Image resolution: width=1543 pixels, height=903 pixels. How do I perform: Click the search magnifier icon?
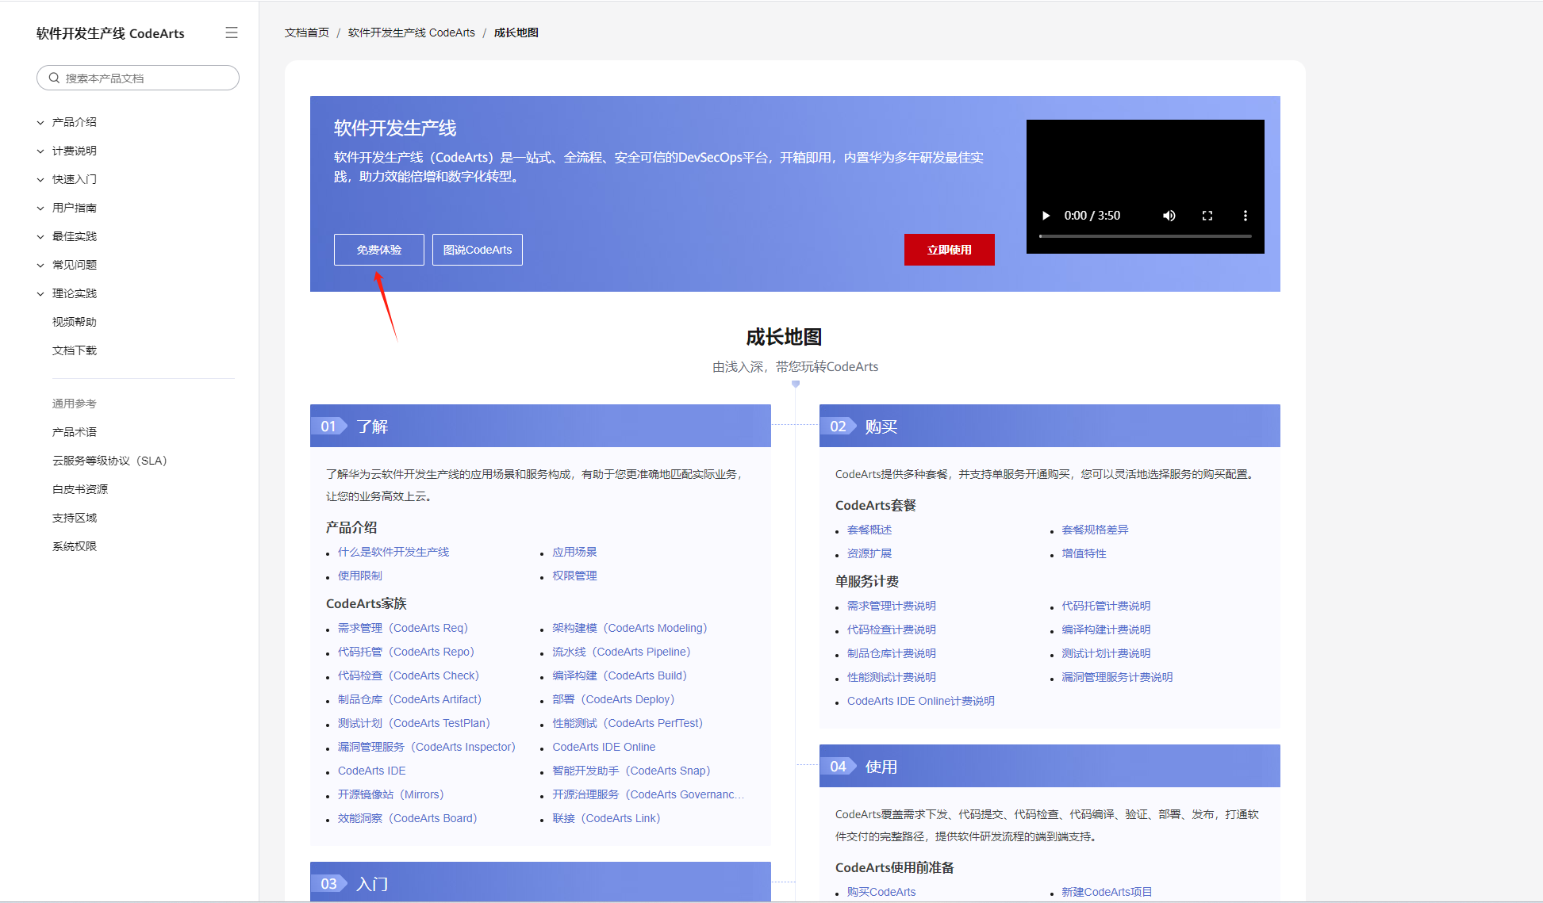(x=54, y=78)
